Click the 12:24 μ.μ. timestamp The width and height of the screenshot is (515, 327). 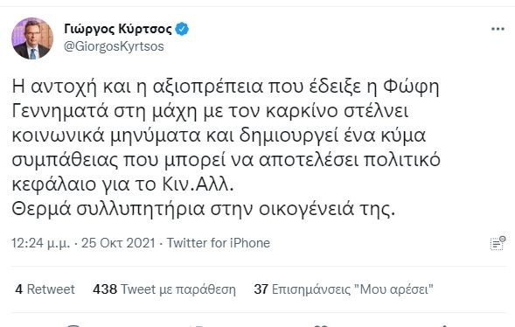tap(41, 243)
